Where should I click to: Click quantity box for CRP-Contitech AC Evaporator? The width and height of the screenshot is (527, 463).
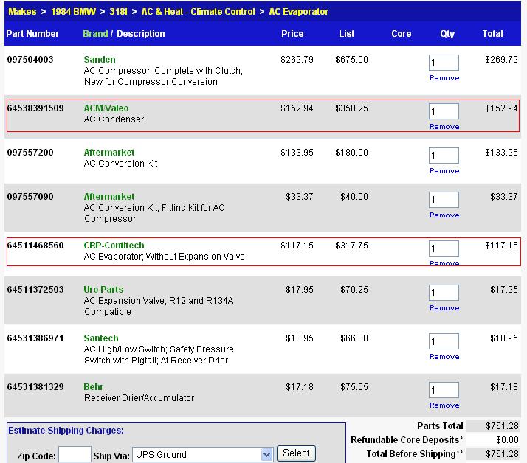[444, 249]
